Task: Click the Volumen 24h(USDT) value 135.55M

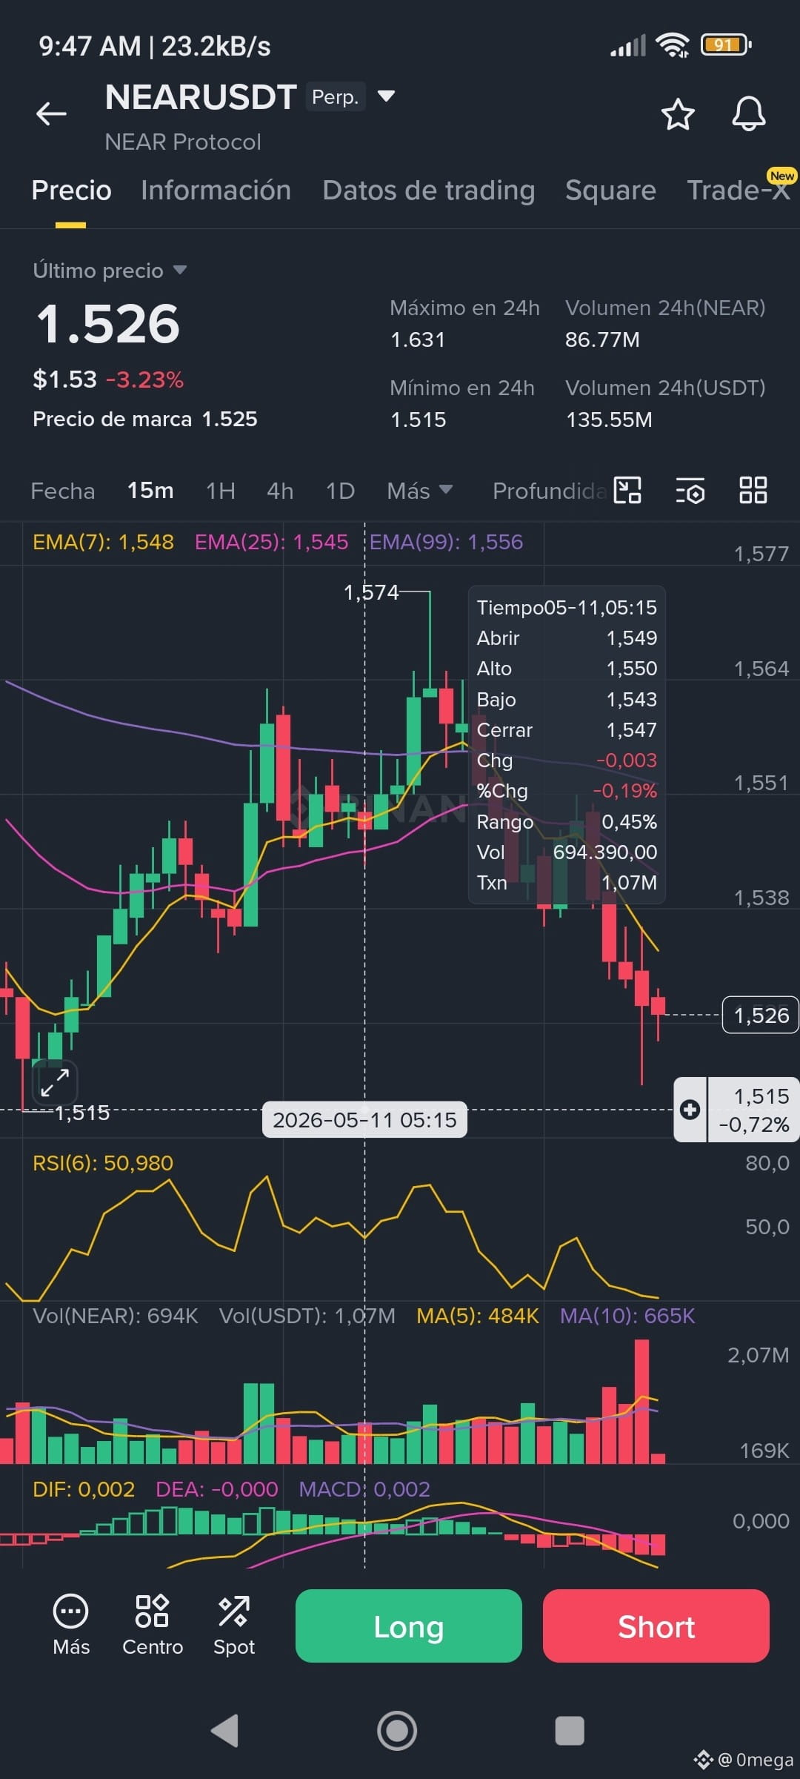Action: pyautogui.click(x=609, y=420)
